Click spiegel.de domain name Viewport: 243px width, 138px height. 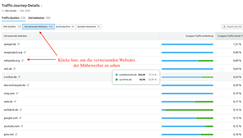(x=10, y=44)
